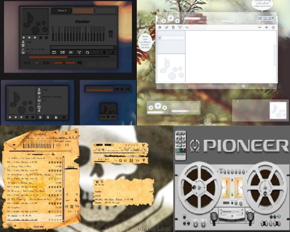Expand the triangle dropdown on the parchment player
The height and width of the screenshot is (232, 290).
tap(14, 145)
